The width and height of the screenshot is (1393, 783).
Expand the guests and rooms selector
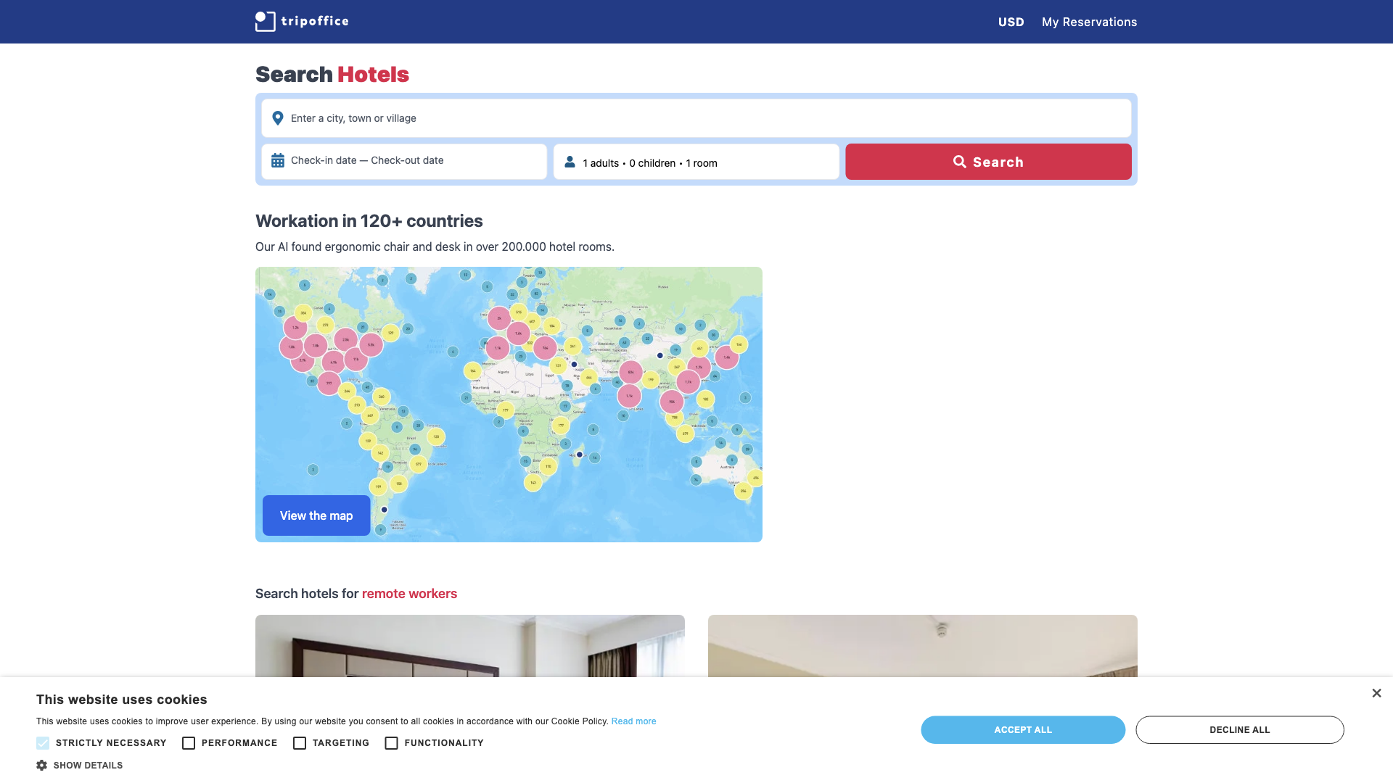[696, 162]
